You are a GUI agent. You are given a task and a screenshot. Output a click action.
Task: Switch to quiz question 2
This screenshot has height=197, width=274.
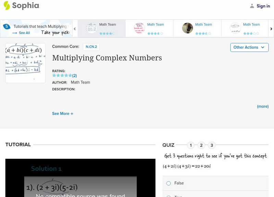[201, 145]
